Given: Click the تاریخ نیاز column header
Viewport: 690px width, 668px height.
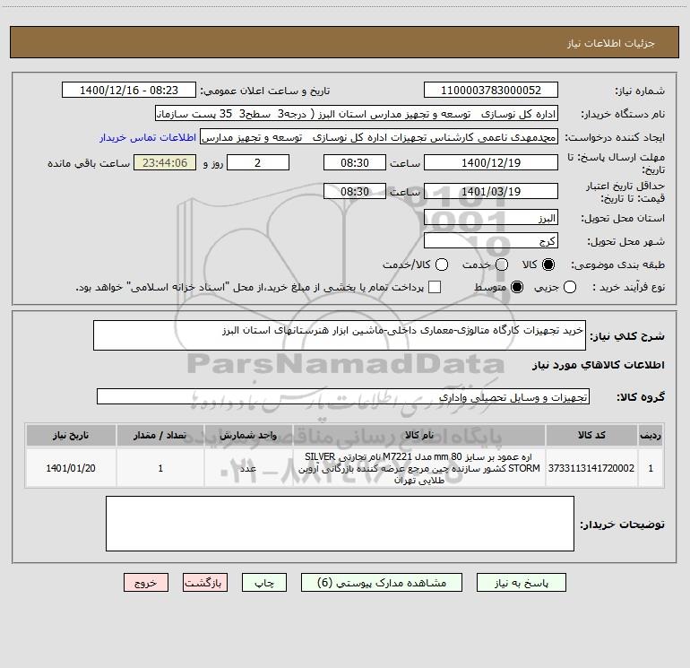Looking at the screenshot, I should pos(71,435).
